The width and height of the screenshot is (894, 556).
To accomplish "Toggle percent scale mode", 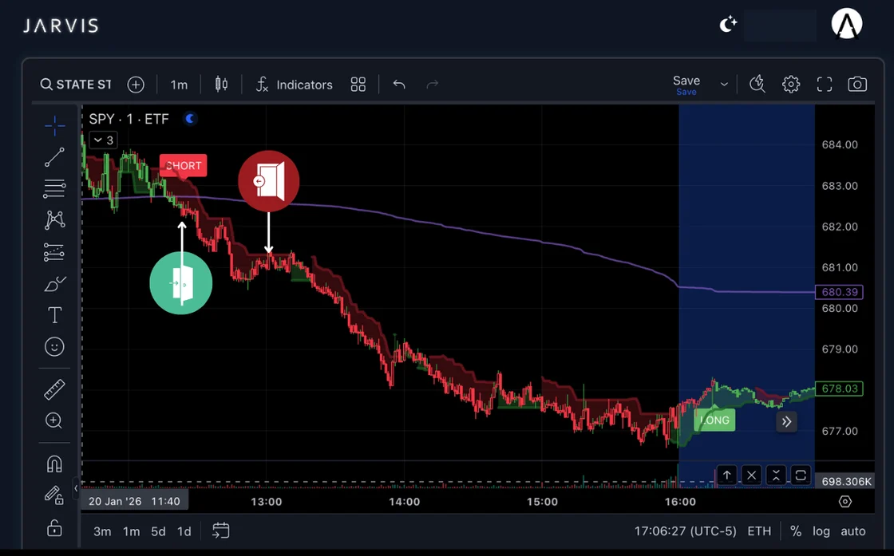I will point(796,531).
